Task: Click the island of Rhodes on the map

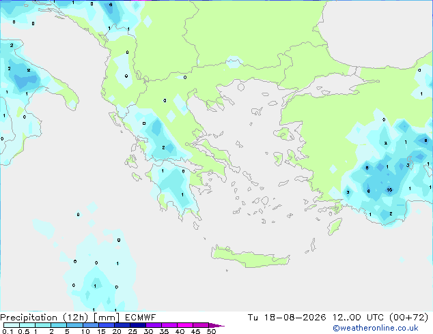Action: (335, 226)
